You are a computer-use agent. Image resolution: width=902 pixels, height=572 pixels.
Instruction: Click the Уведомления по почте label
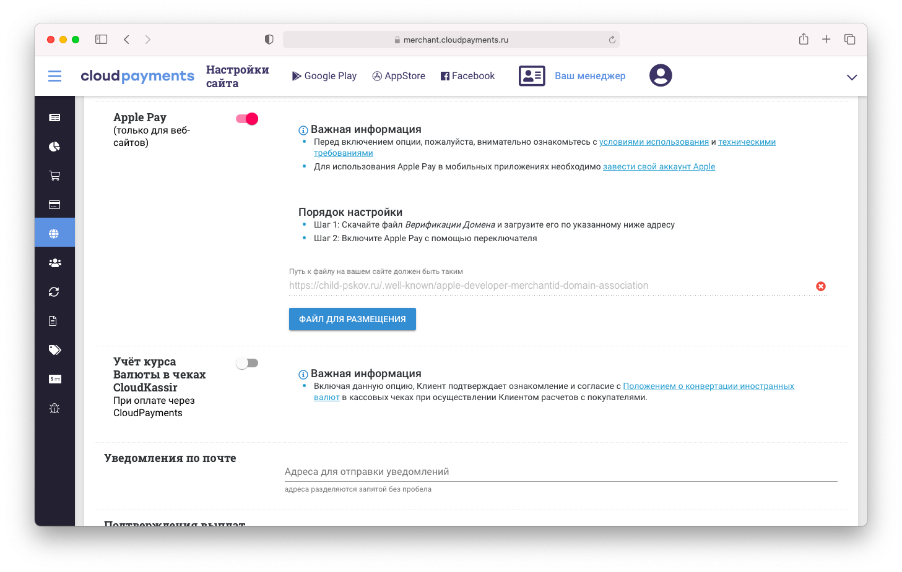click(170, 458)
